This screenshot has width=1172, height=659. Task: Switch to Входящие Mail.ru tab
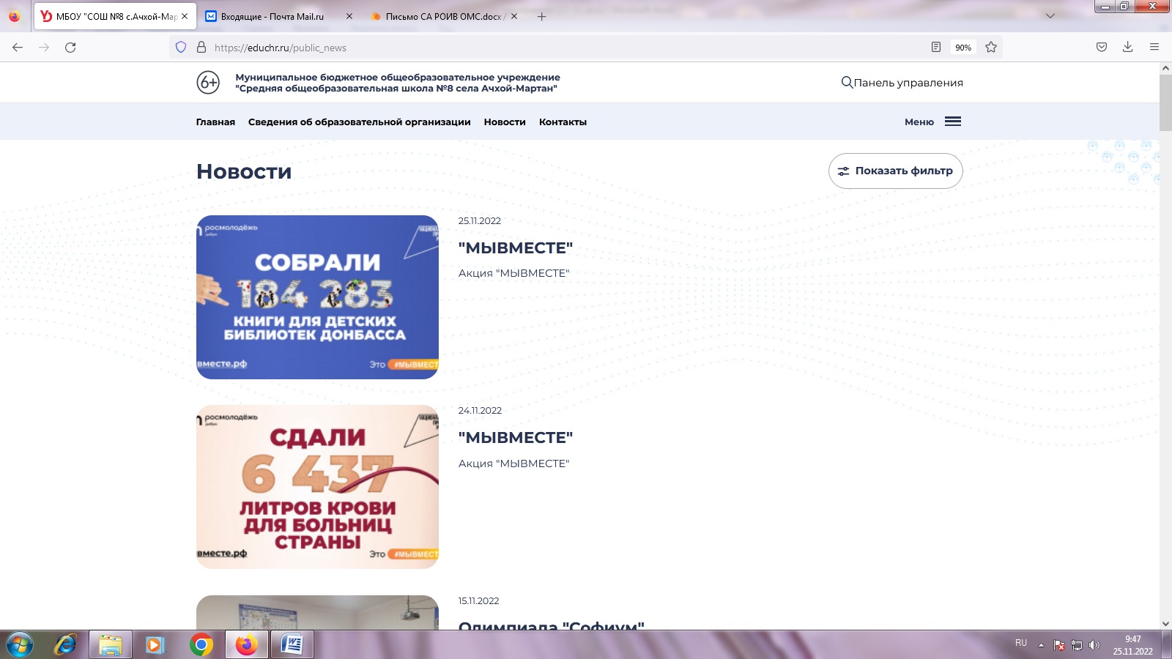pos(272,16)
